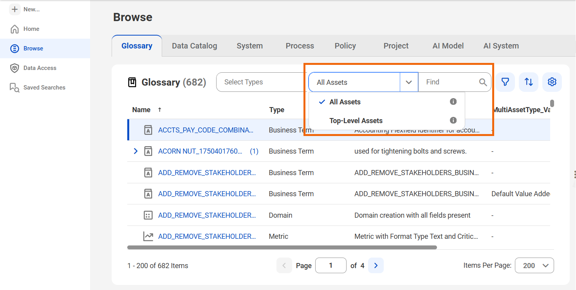Screen dimensions: 576x290
Task: Sort by the Name column header
Action: point(141,110)
